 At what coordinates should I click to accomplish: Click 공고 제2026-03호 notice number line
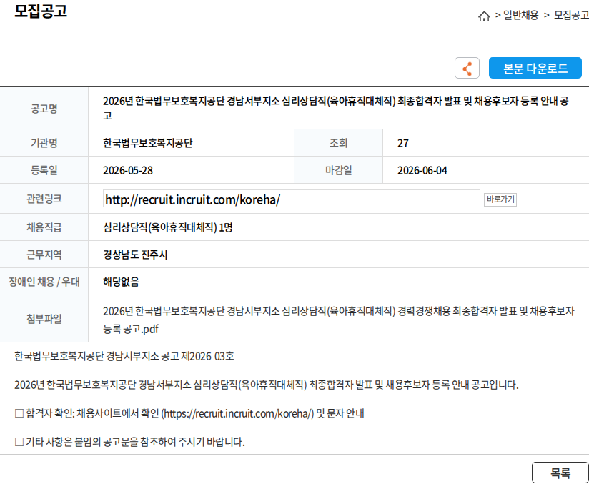coord(124,356)
